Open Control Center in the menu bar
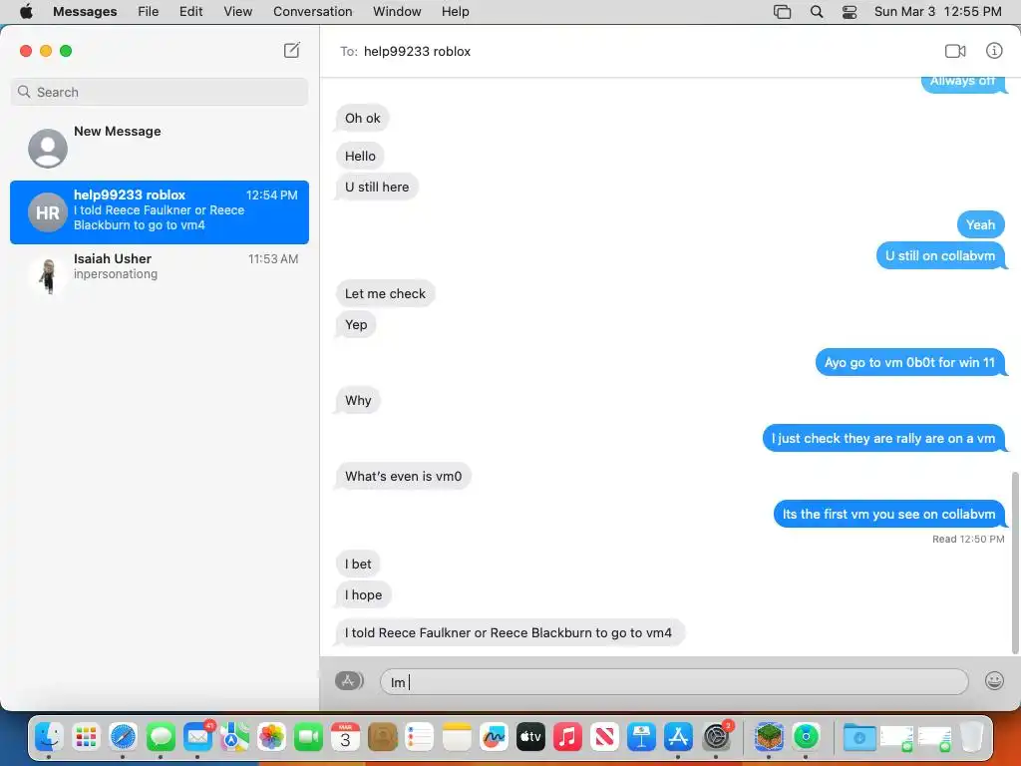 [850, 11]
